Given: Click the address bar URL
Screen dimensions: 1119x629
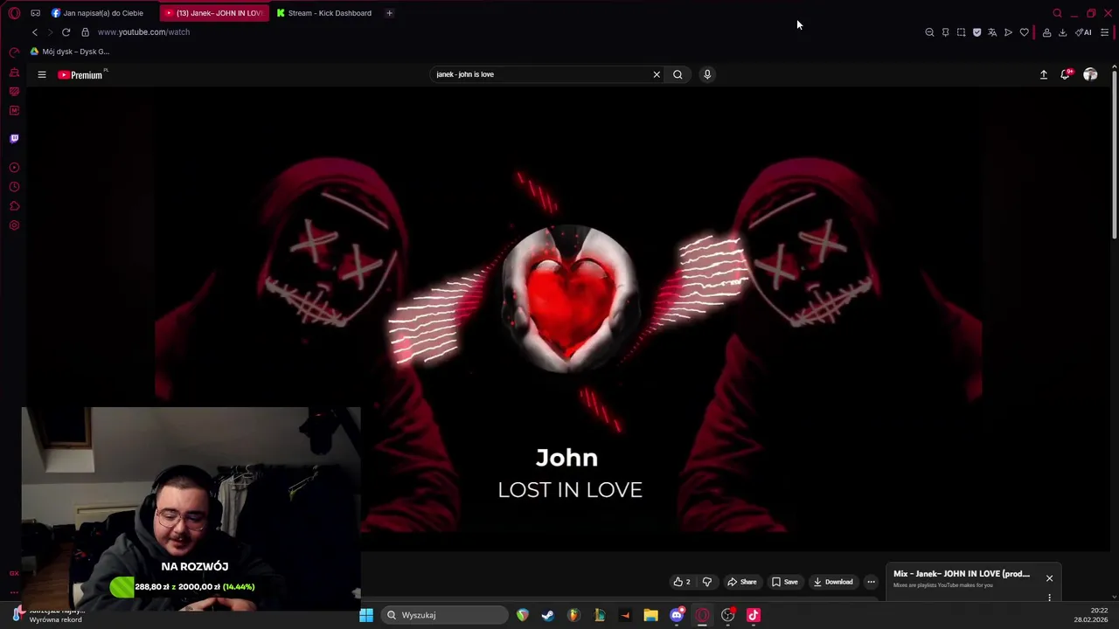Looking at the screenshot, I should pyautogui.click(x=143, y=32).
